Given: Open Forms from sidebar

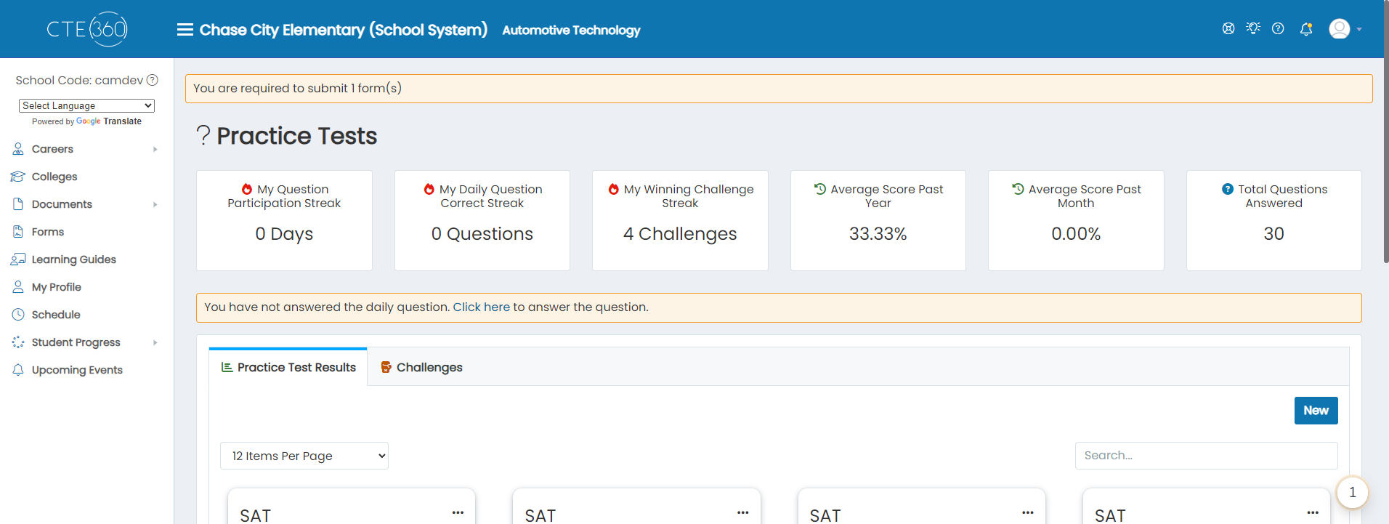Looking at the screenshot, I should point(48,232).
